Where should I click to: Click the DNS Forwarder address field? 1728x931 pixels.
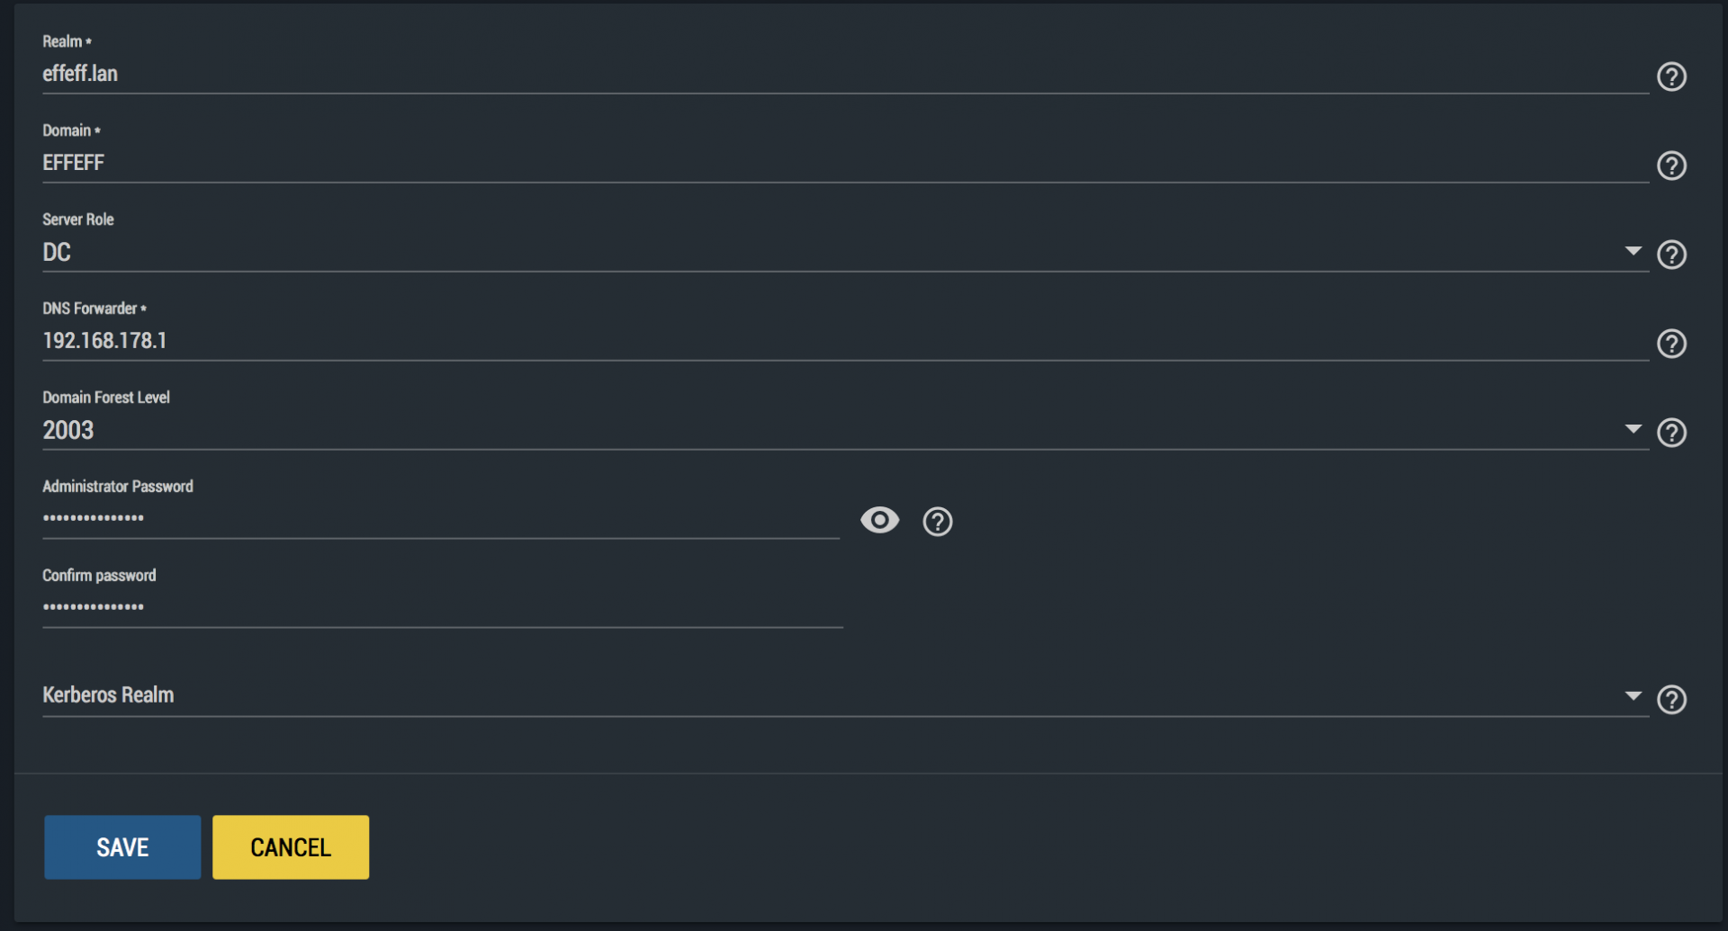[x=810, y=341]
